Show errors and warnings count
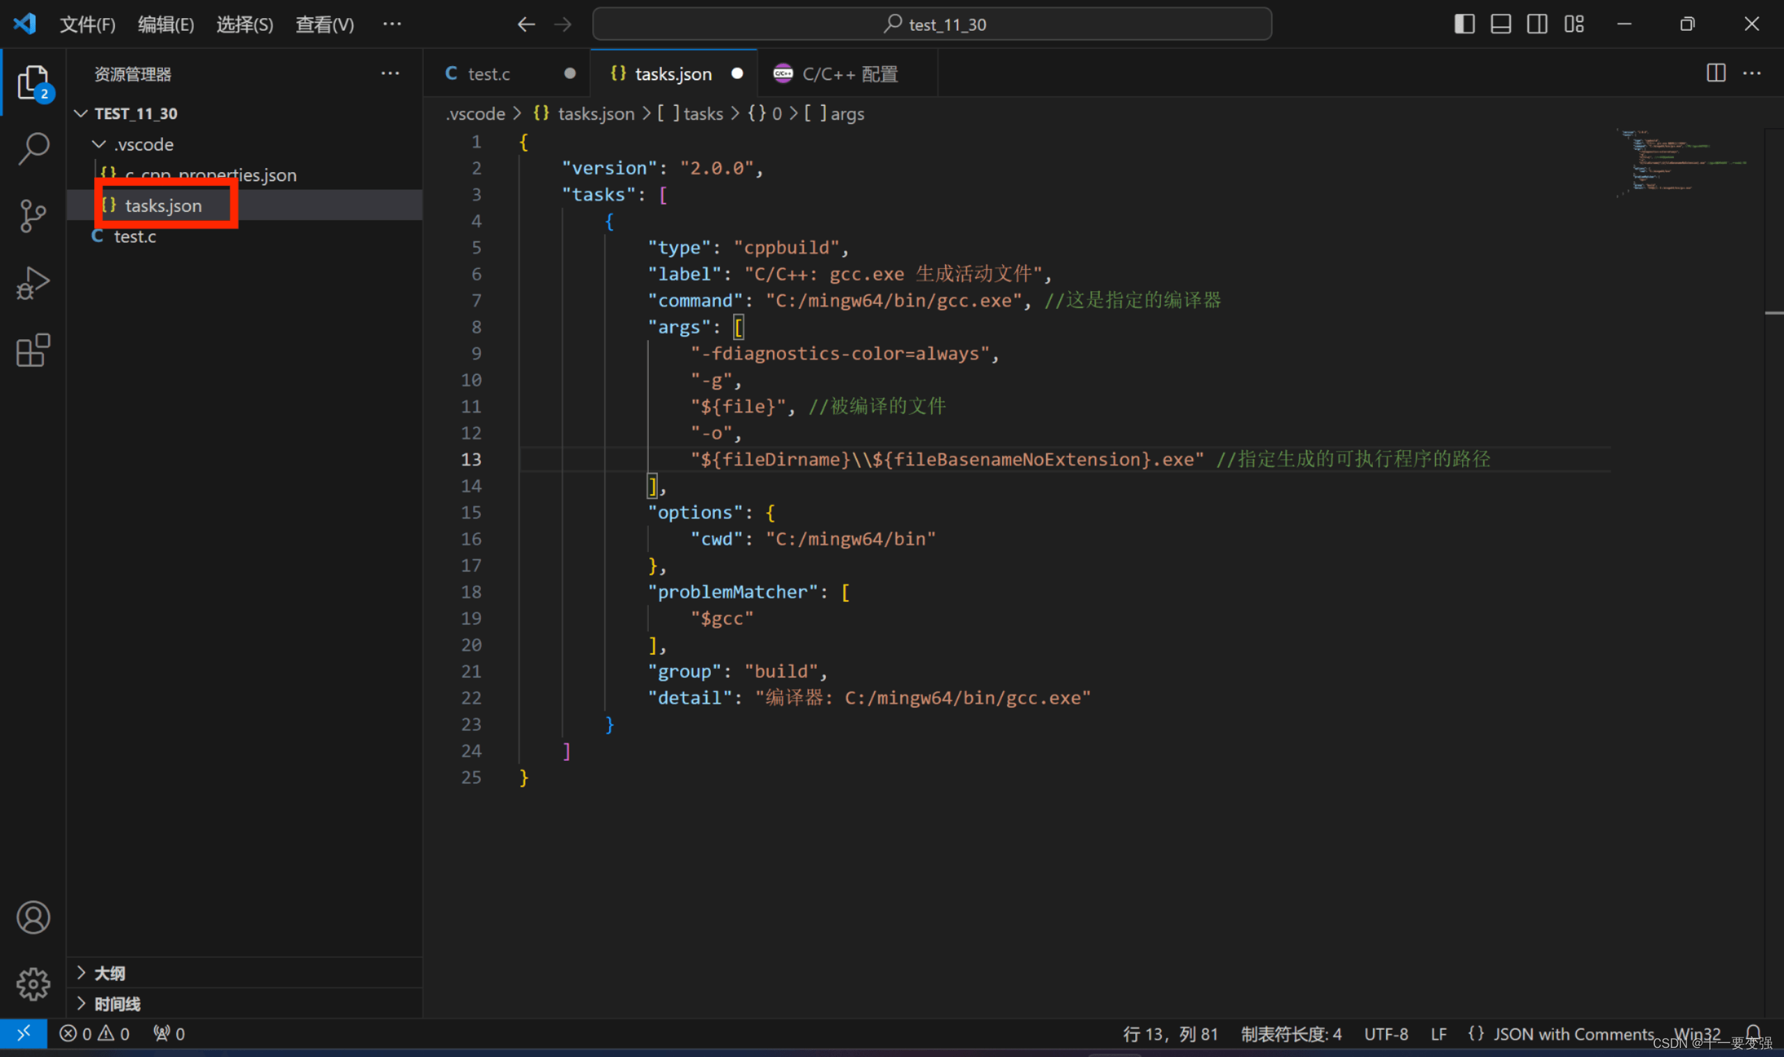Viewport: 1784px width, 1057px height. point(94,1033)
